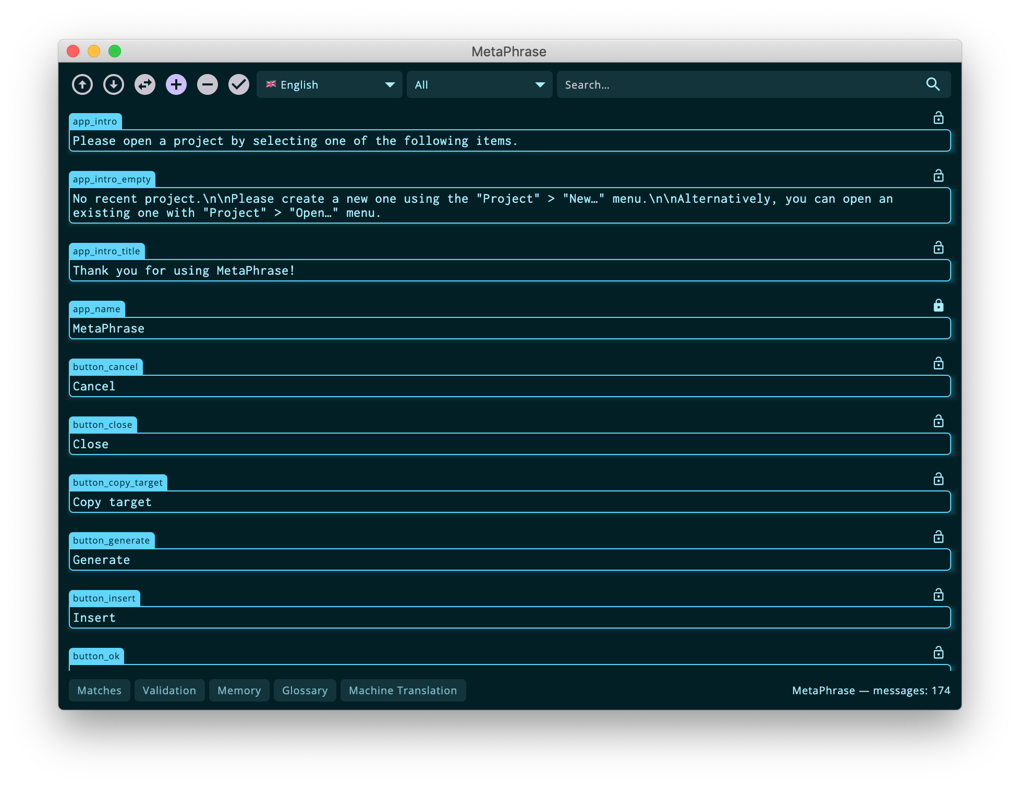The image size is (1020, 787).
Task: Click the checkmark validate toolbar icon
Action: [239, 84]
